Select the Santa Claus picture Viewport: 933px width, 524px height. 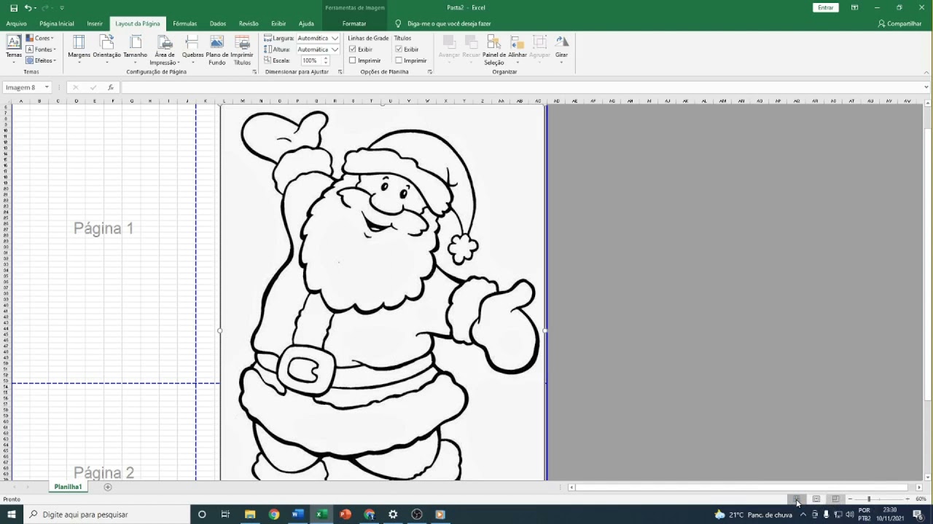(383, 291)
